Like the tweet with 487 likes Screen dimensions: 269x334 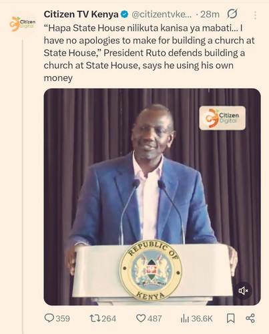[x=149, y=319]
